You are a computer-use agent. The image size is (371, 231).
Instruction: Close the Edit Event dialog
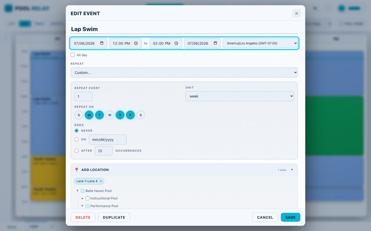click(x=297, y=13)
